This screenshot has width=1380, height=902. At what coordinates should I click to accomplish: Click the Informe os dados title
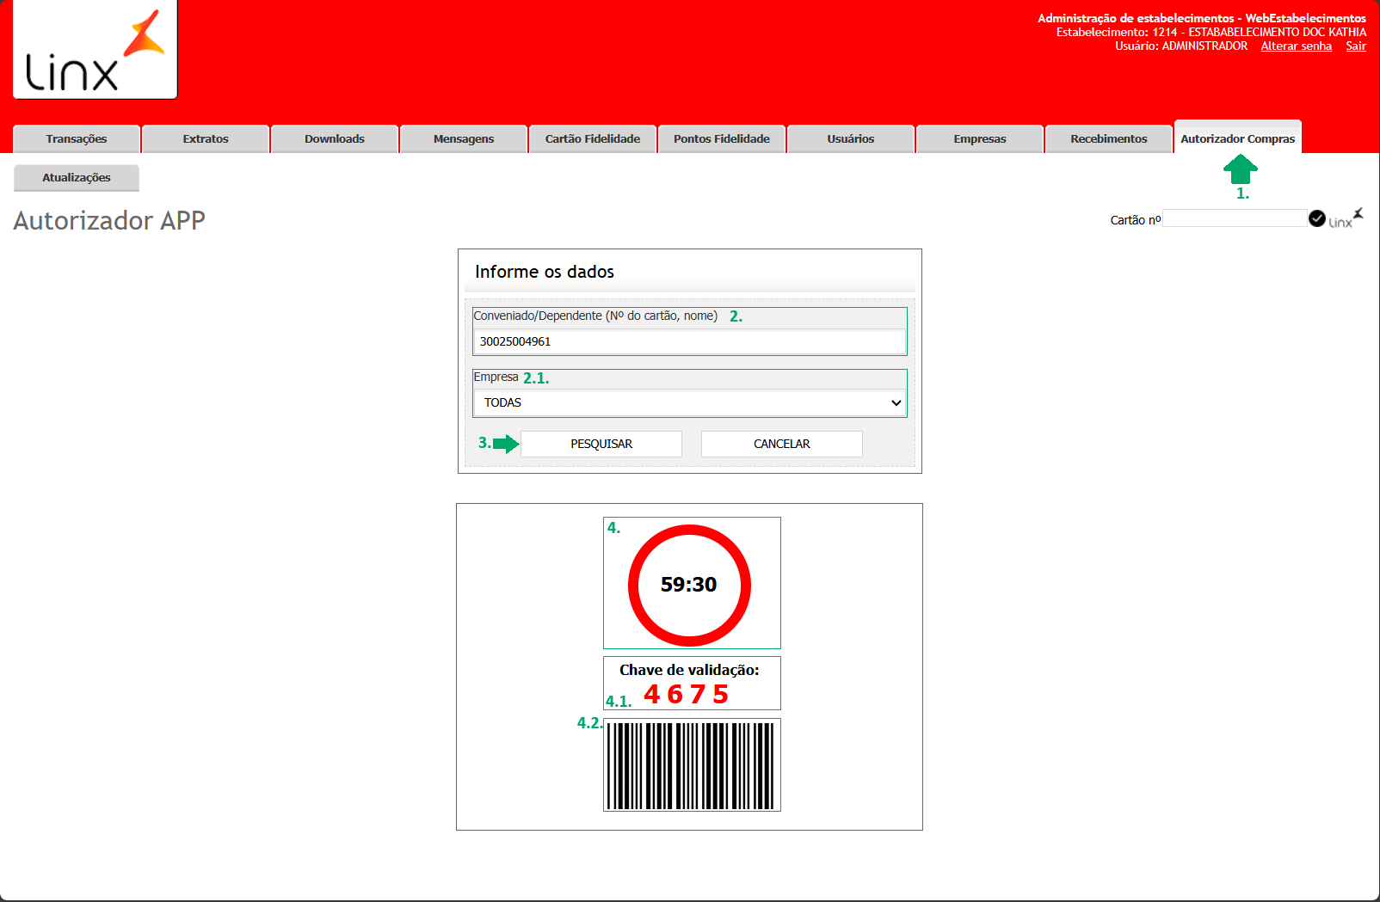pos(545,272)
